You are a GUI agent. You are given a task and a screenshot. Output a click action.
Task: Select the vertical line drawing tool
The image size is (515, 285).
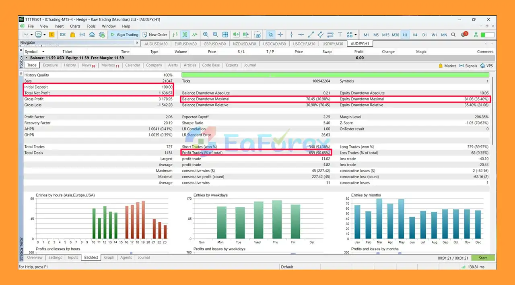point(292,35)
